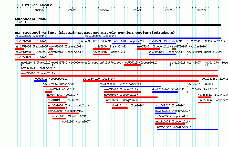Open variant nsv515533 (Shaikh2009)
The image size is (228, 147).
click(162, 44)
